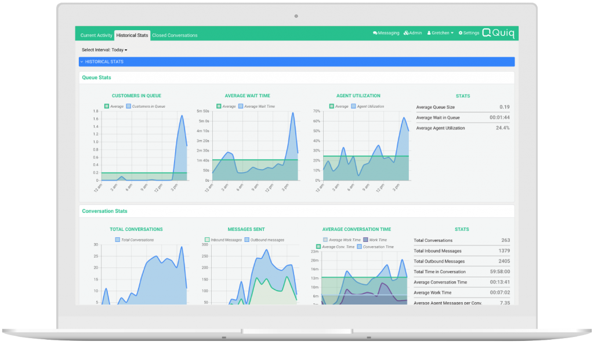The height and width of the screenshot is (345, 594).
Task: Toggle Average Work Time legend series
Action: (x=342, y=240)
